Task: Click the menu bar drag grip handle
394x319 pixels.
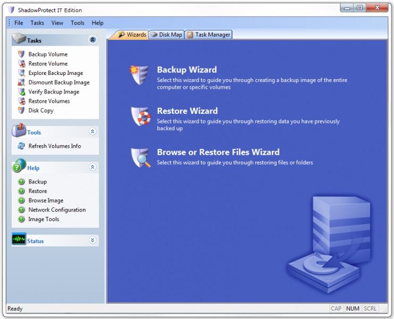Action: 9,23
